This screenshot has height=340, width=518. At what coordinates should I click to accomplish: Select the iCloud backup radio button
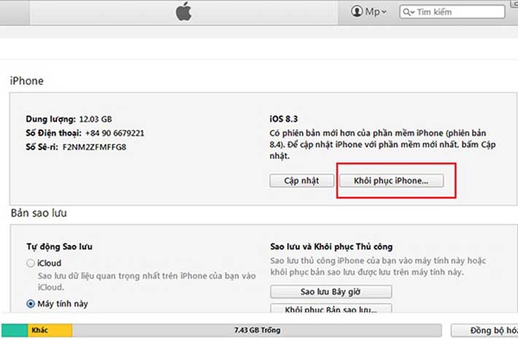coord(31,263)
